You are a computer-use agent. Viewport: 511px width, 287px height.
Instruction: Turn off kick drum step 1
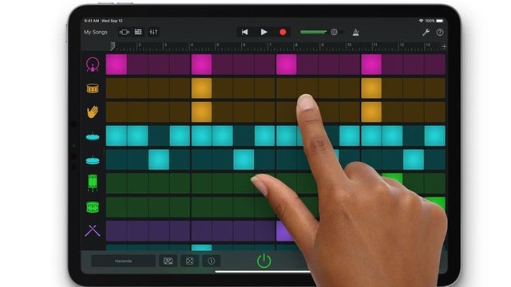(117, 65)
